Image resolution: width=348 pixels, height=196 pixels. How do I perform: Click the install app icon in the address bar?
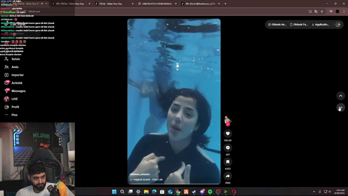click(x=310, y=11)
